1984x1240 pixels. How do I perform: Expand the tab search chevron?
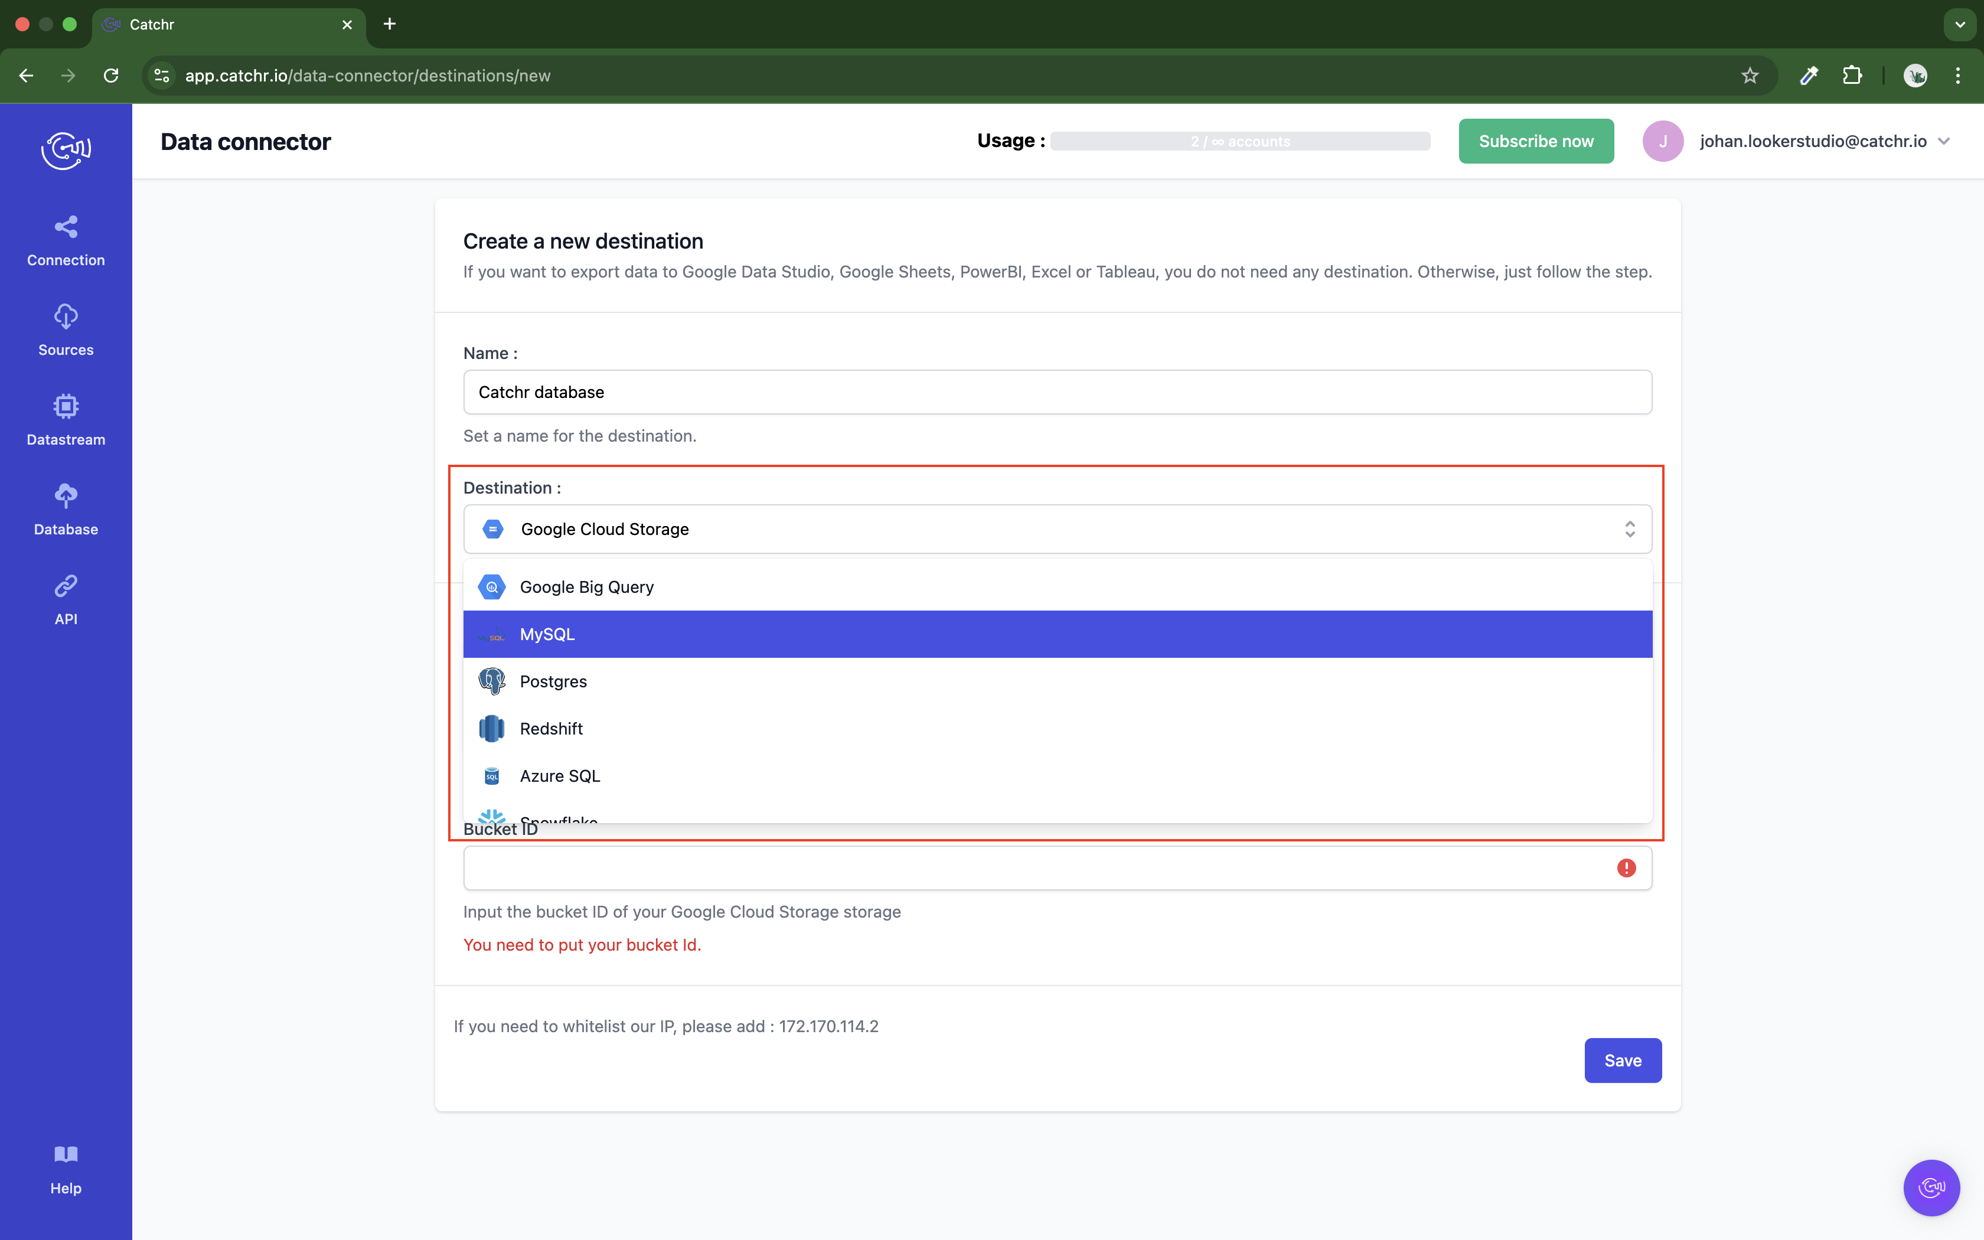[1960, 24]
